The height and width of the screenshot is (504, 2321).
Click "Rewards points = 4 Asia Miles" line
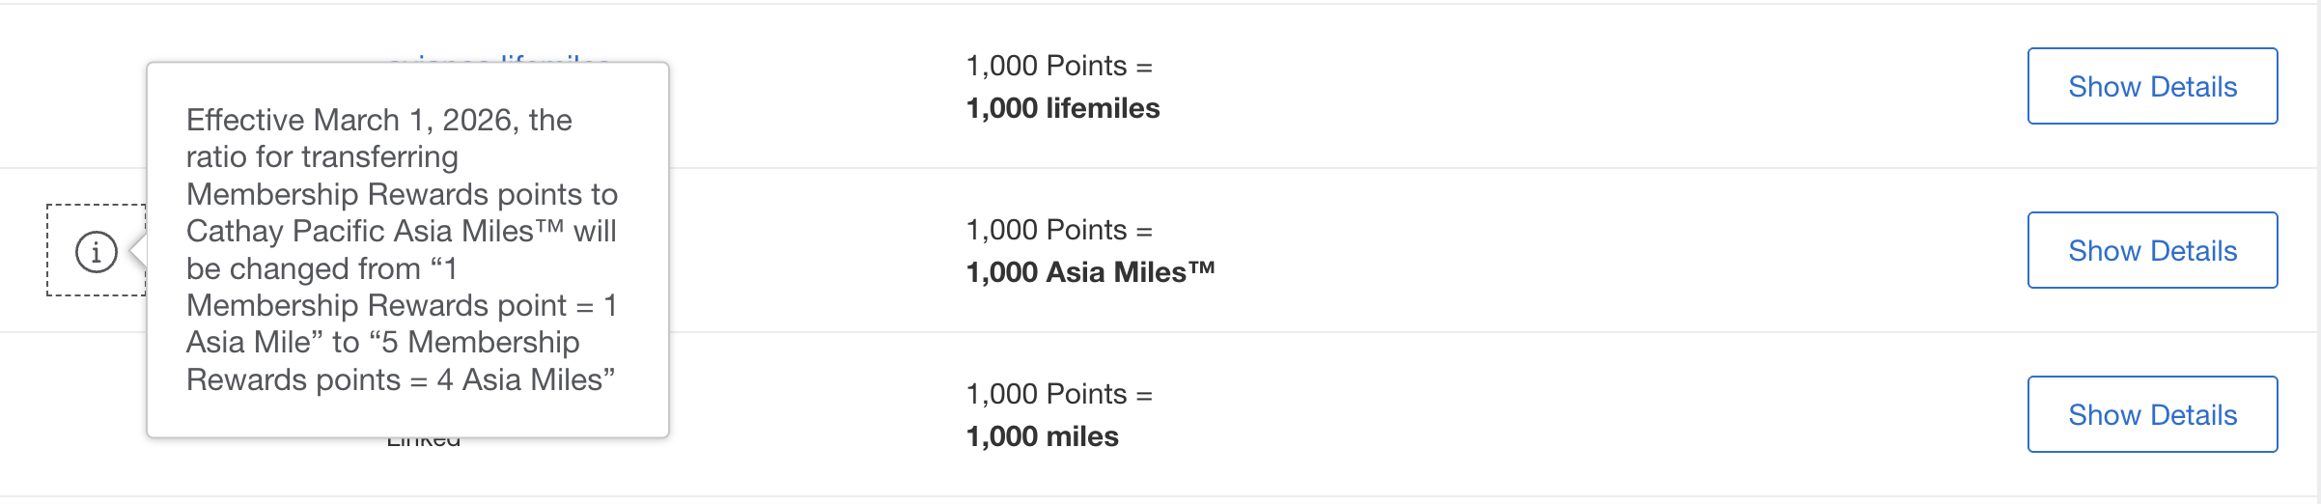(x=400, y=379)
